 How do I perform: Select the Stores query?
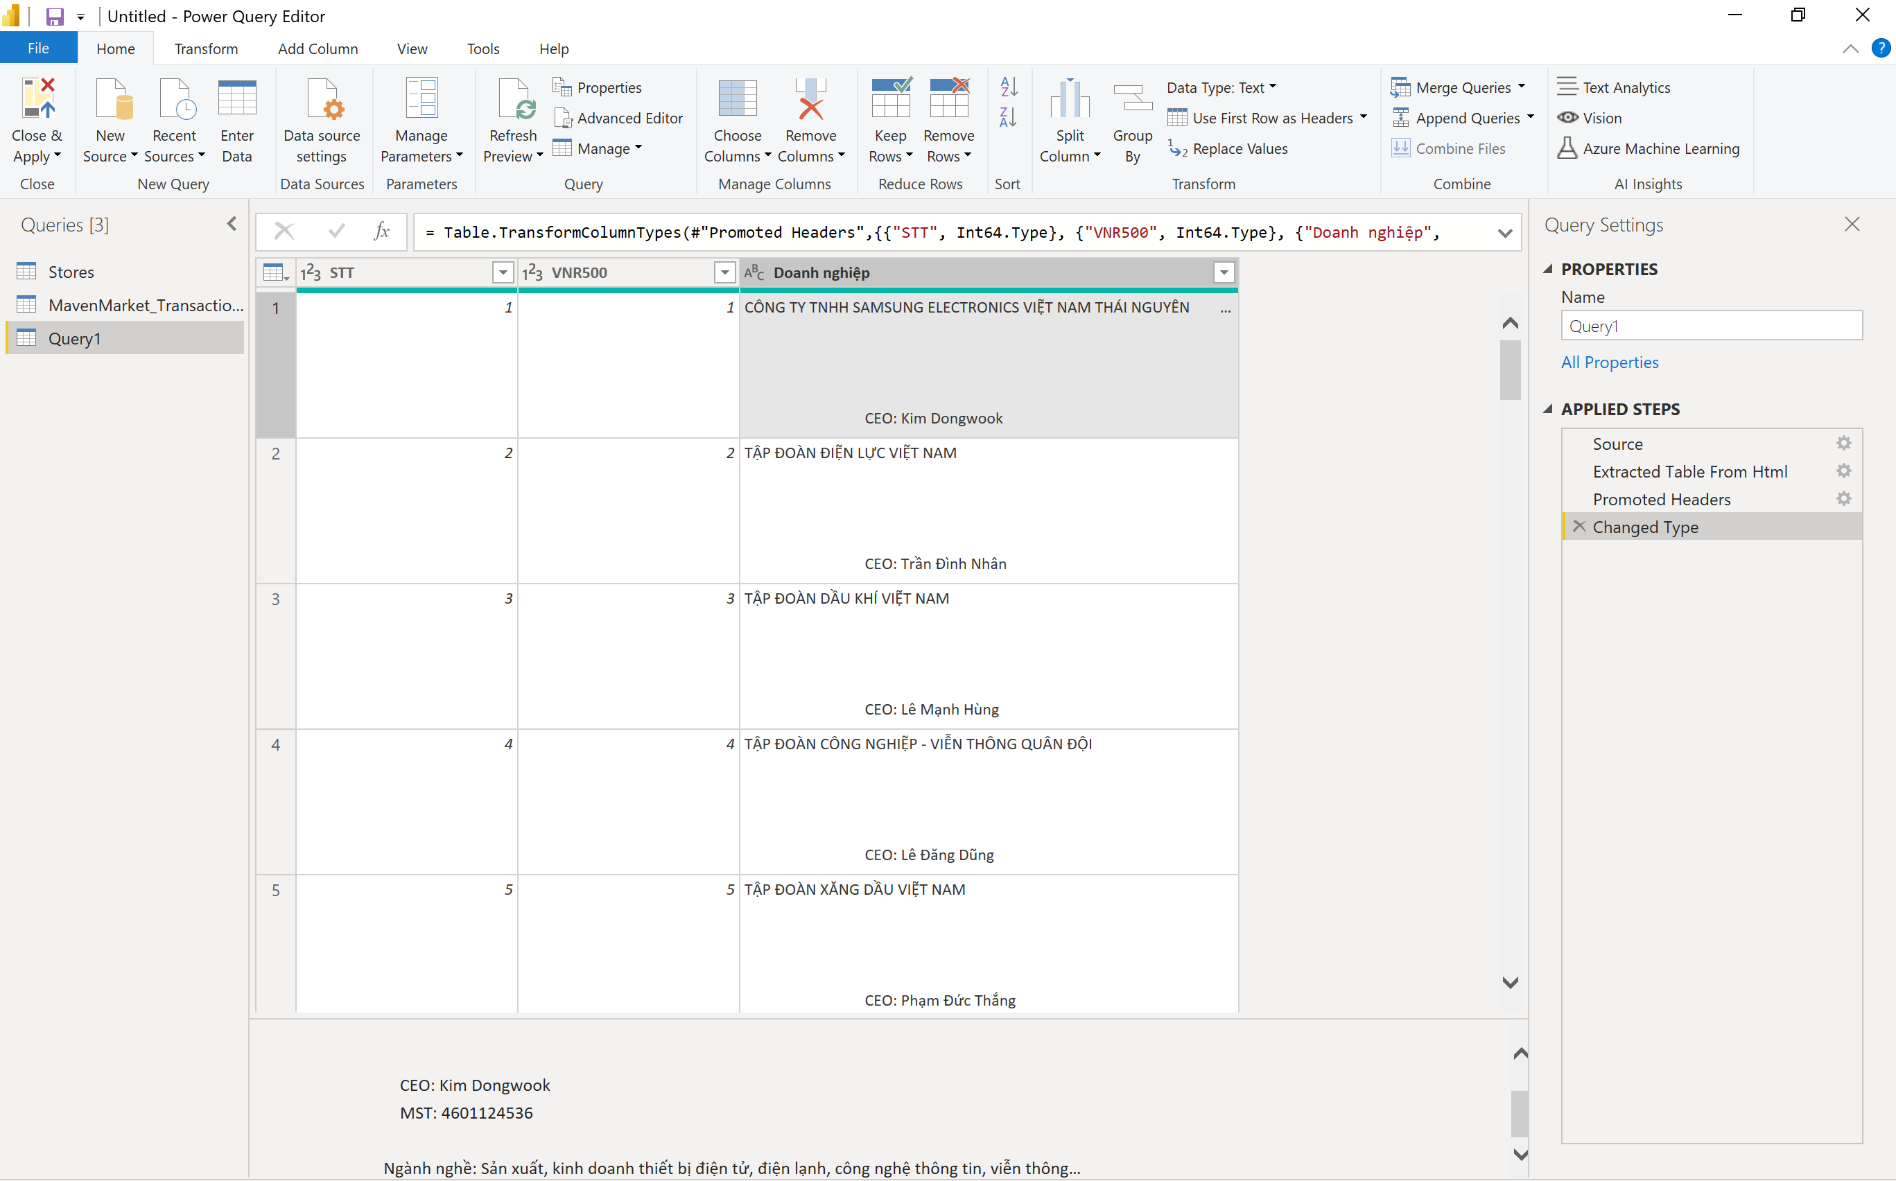tap(125, 272)
